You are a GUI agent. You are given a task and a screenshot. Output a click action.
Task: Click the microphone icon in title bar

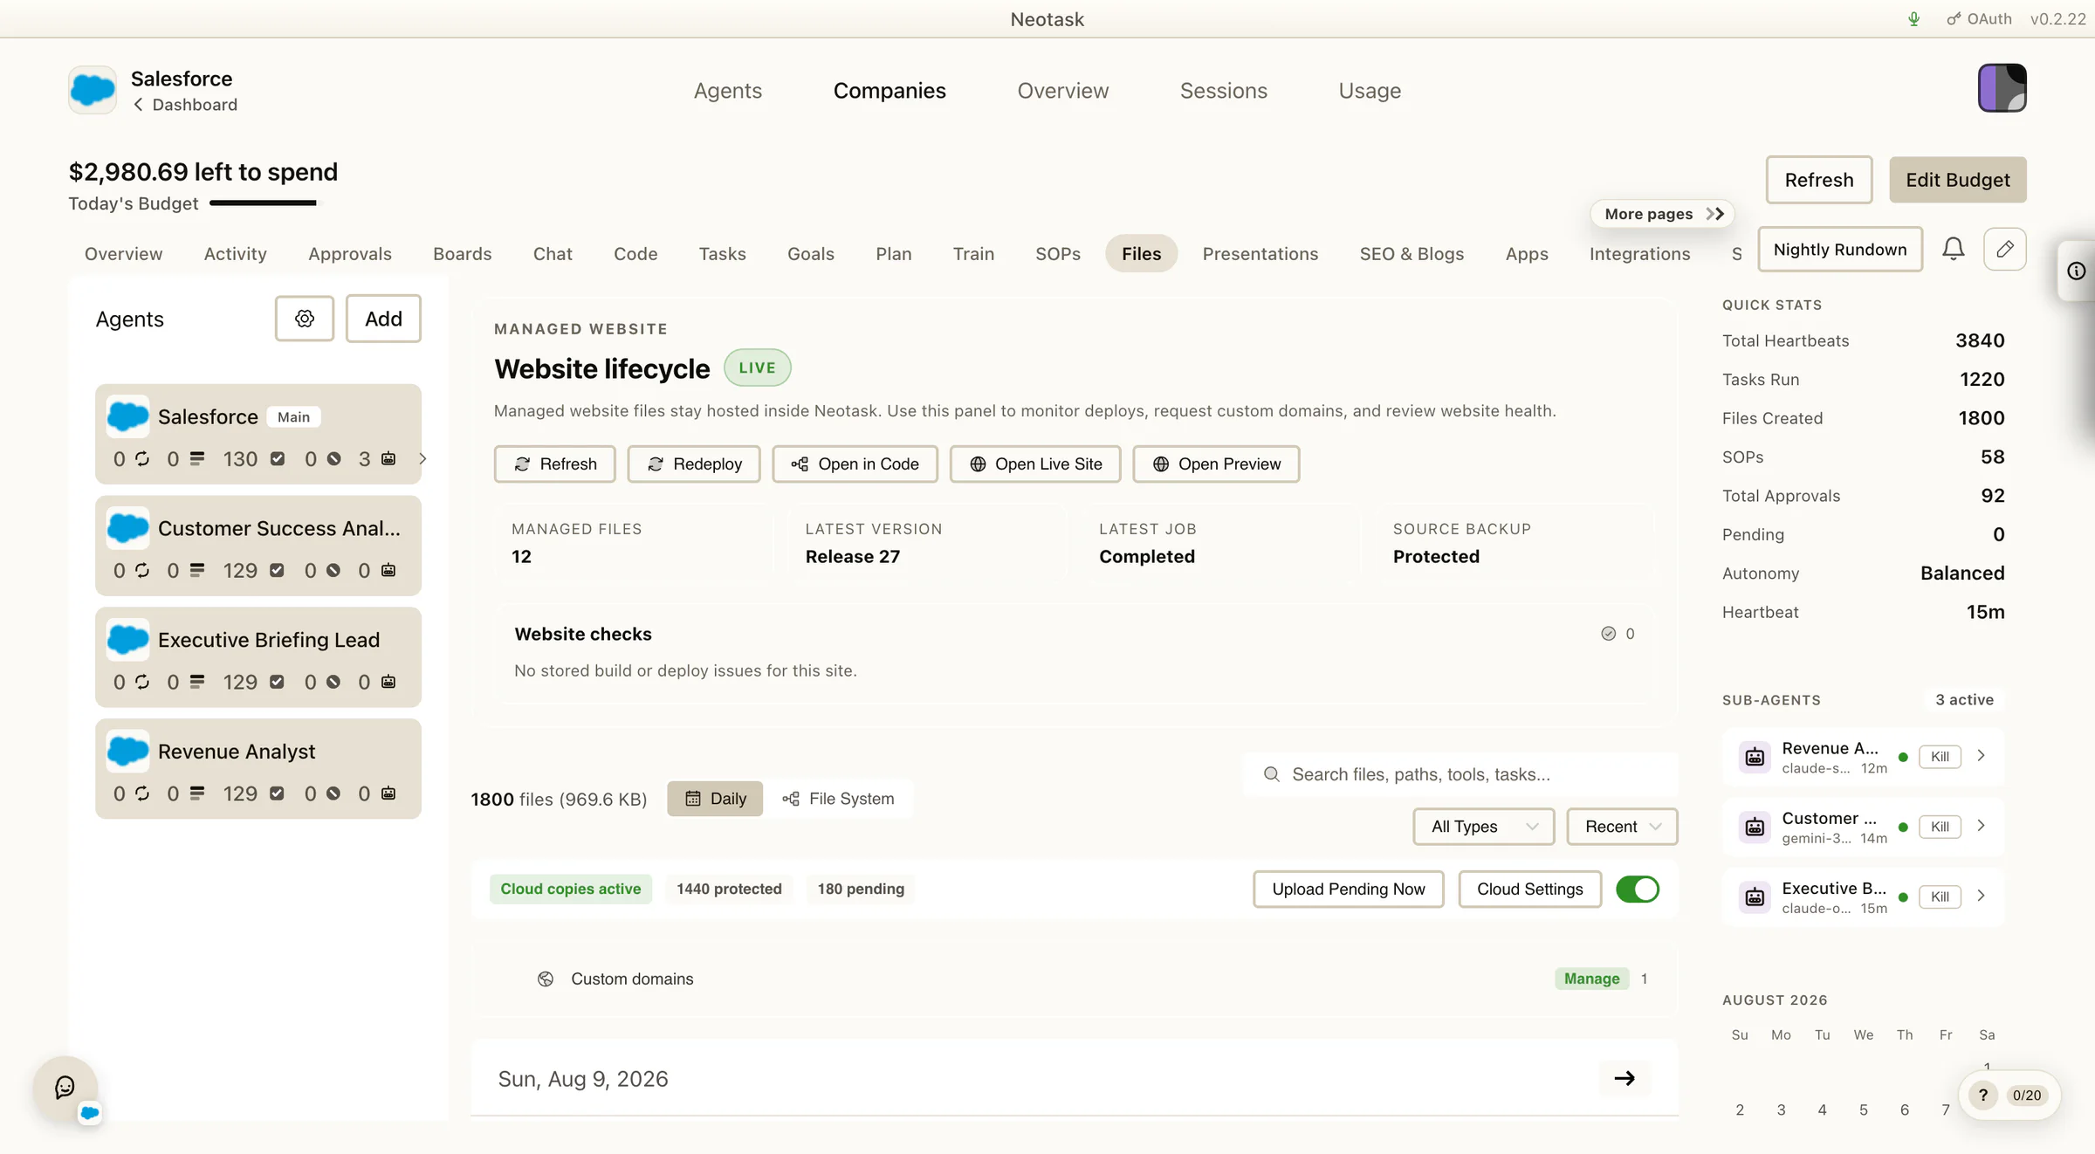[1914, 19]
